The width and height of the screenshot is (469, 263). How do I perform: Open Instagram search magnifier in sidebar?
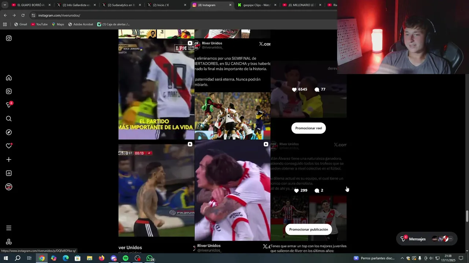[x=9, y=119]
